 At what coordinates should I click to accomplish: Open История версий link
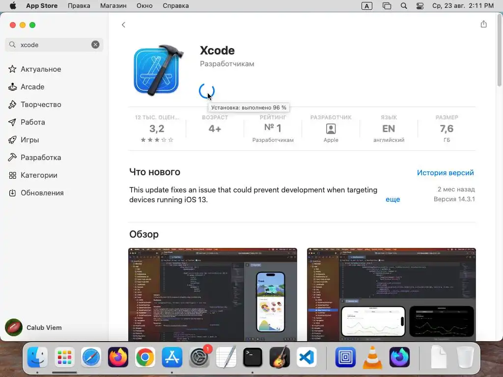(x=445, y=172)
